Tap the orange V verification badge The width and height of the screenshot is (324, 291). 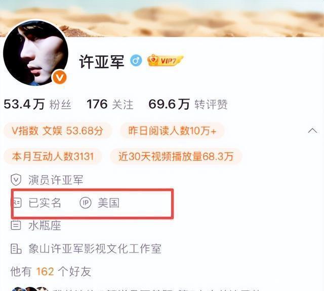click(60, 77)
